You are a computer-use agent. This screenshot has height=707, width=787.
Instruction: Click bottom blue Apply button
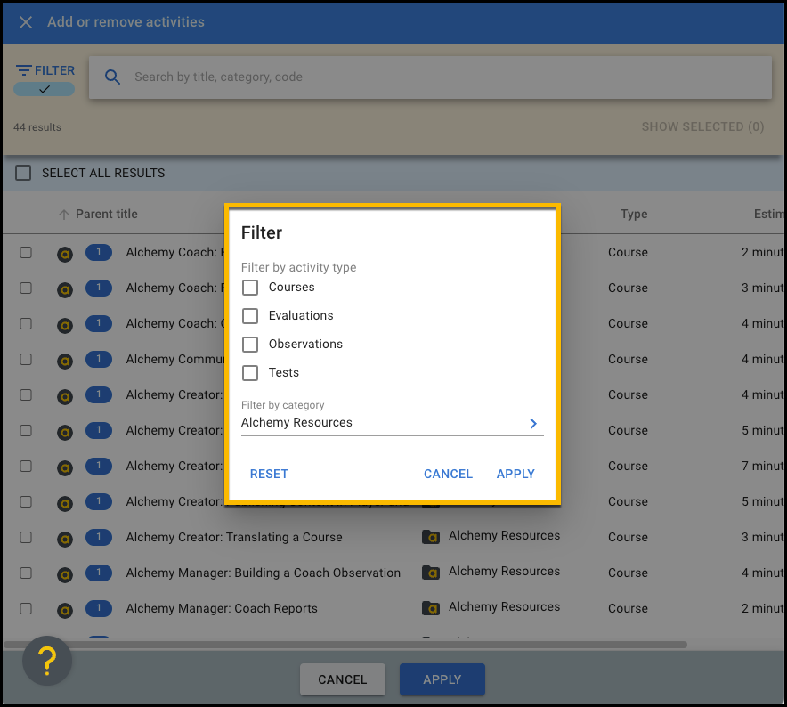442,679
